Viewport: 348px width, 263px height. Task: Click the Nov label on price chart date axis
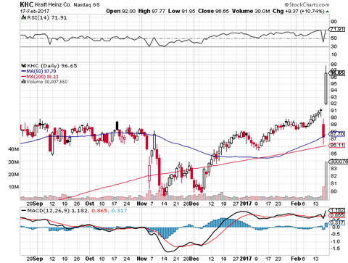pos(141,204)
